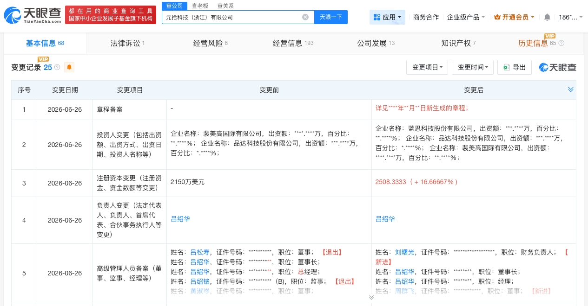This screenshot has height=306, width=588.
Task: Select the 2150万美元 cell
Action: point(269,182)
